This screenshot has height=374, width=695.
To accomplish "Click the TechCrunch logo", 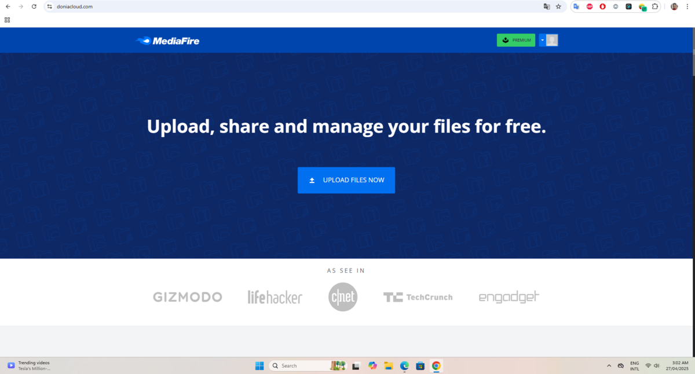I will (418, 297).
